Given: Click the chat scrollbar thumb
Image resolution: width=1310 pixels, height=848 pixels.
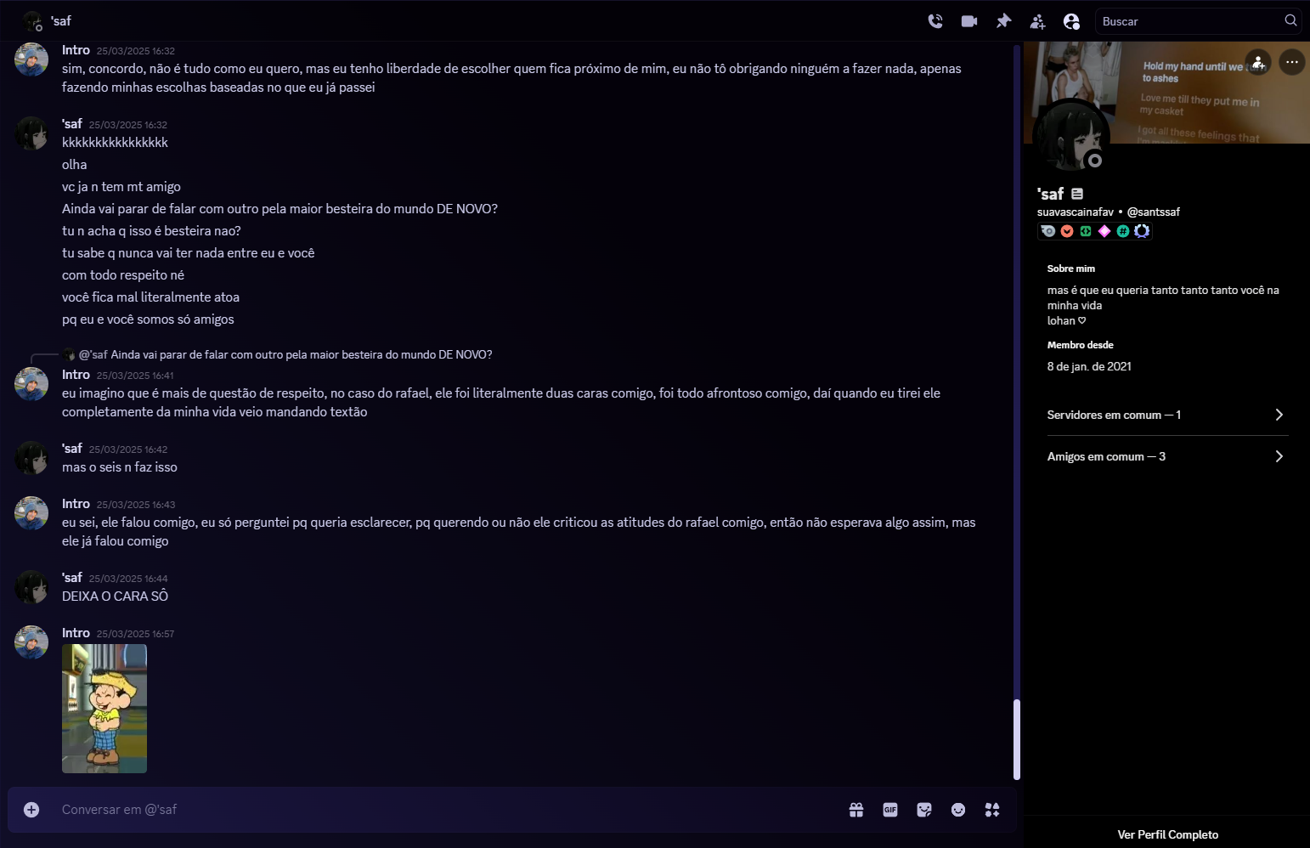Looking at the screenshot, I should pos(1017,739).
